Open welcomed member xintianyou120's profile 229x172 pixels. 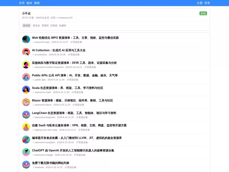pos(64,18)
